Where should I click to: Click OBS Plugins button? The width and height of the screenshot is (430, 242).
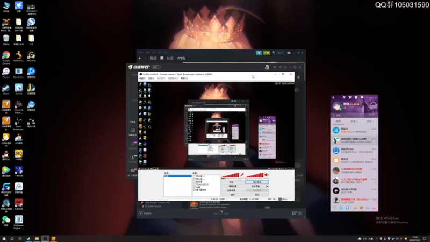coord(232,194)
